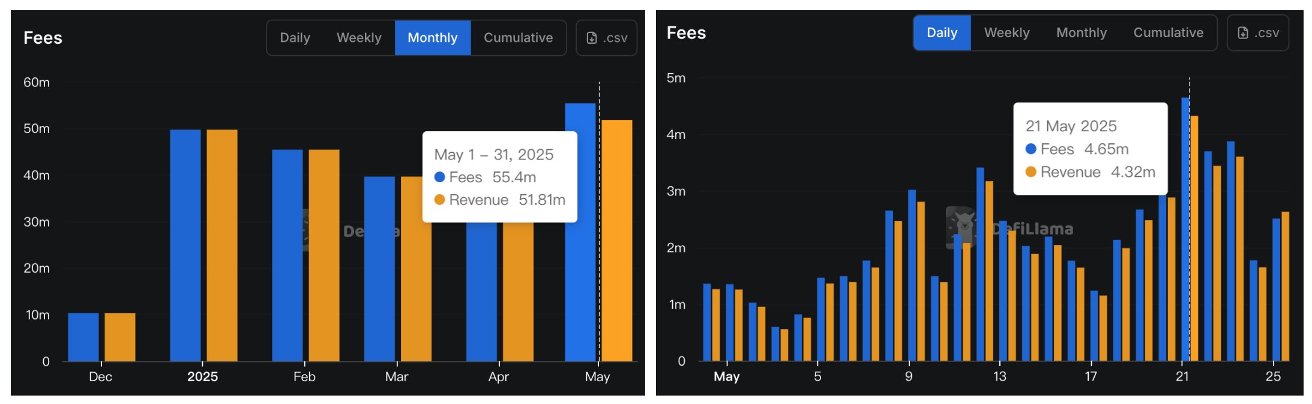This screenshot has height=404, width=1312.
Task: Click the download icon in the left chart's .csv button
Action: point(591,38)
